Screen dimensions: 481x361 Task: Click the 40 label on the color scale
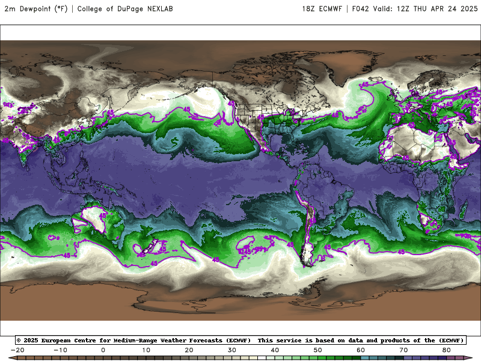[275, 350]
